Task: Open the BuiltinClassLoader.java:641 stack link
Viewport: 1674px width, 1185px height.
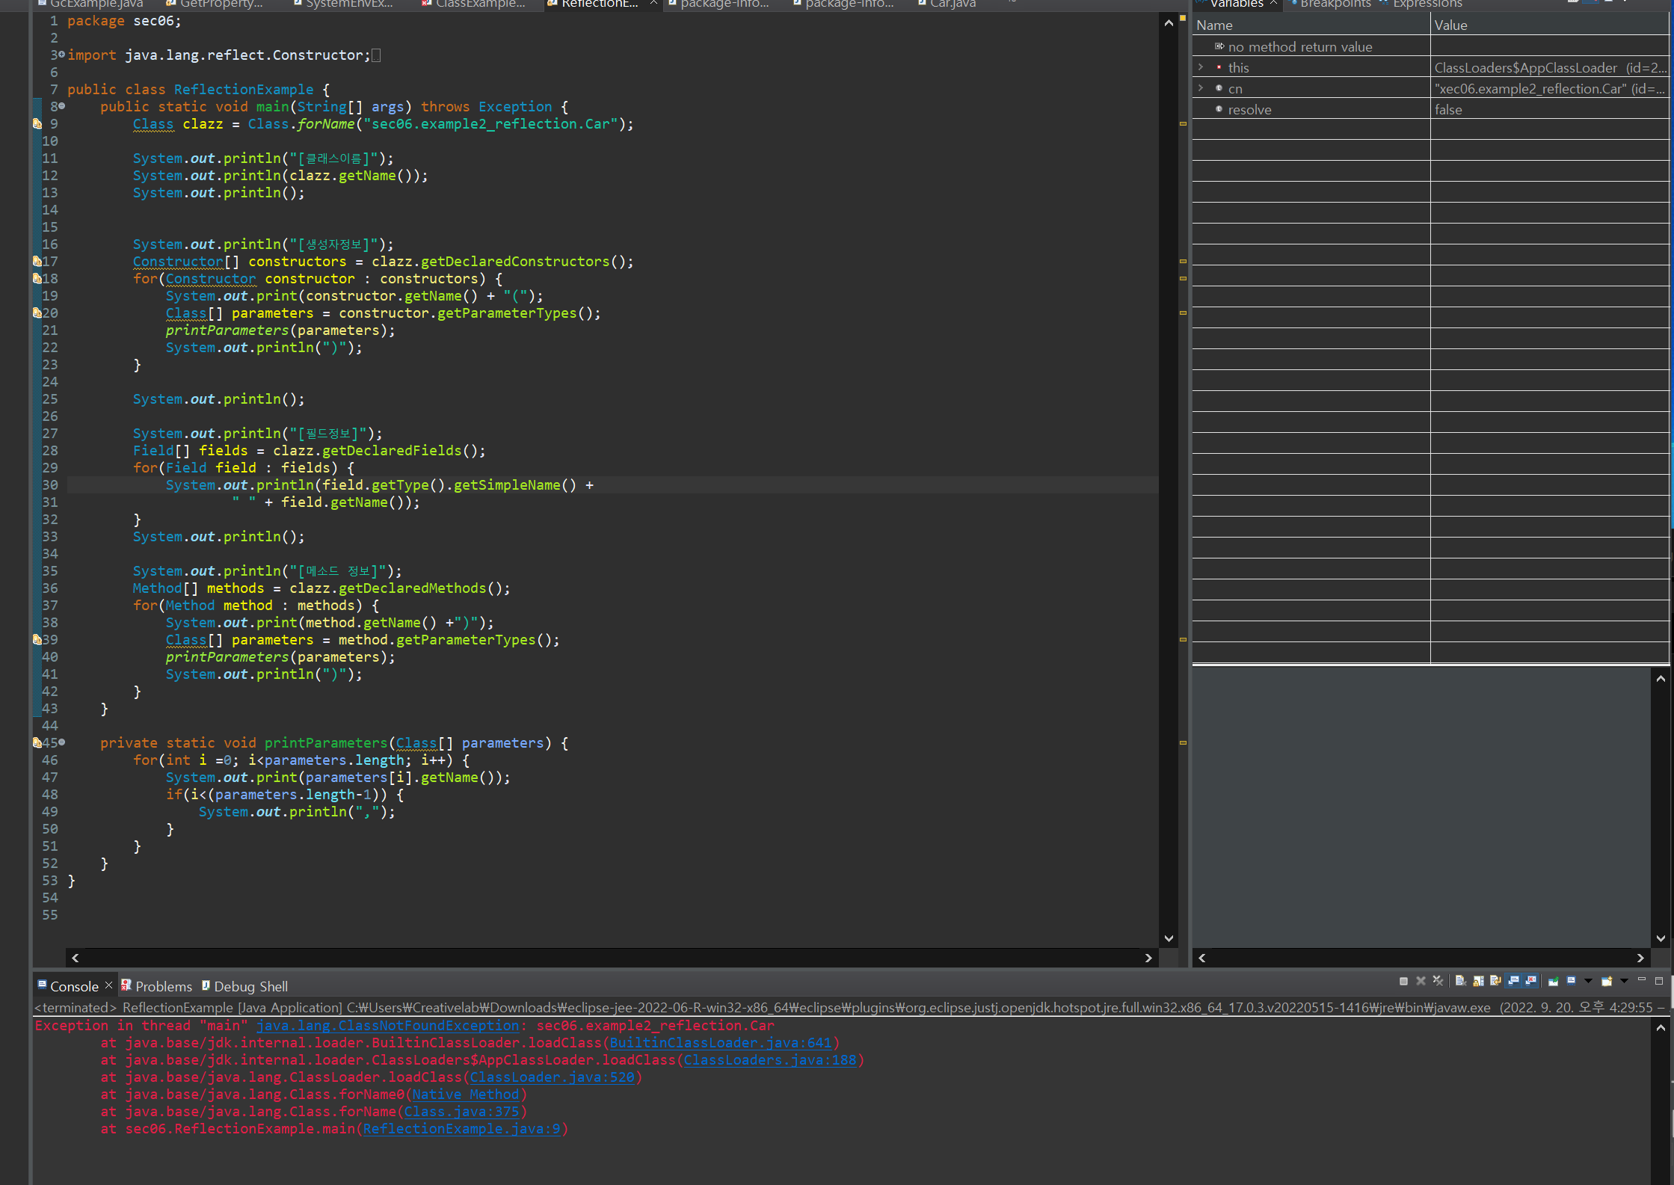Action: coord(720,1043)
